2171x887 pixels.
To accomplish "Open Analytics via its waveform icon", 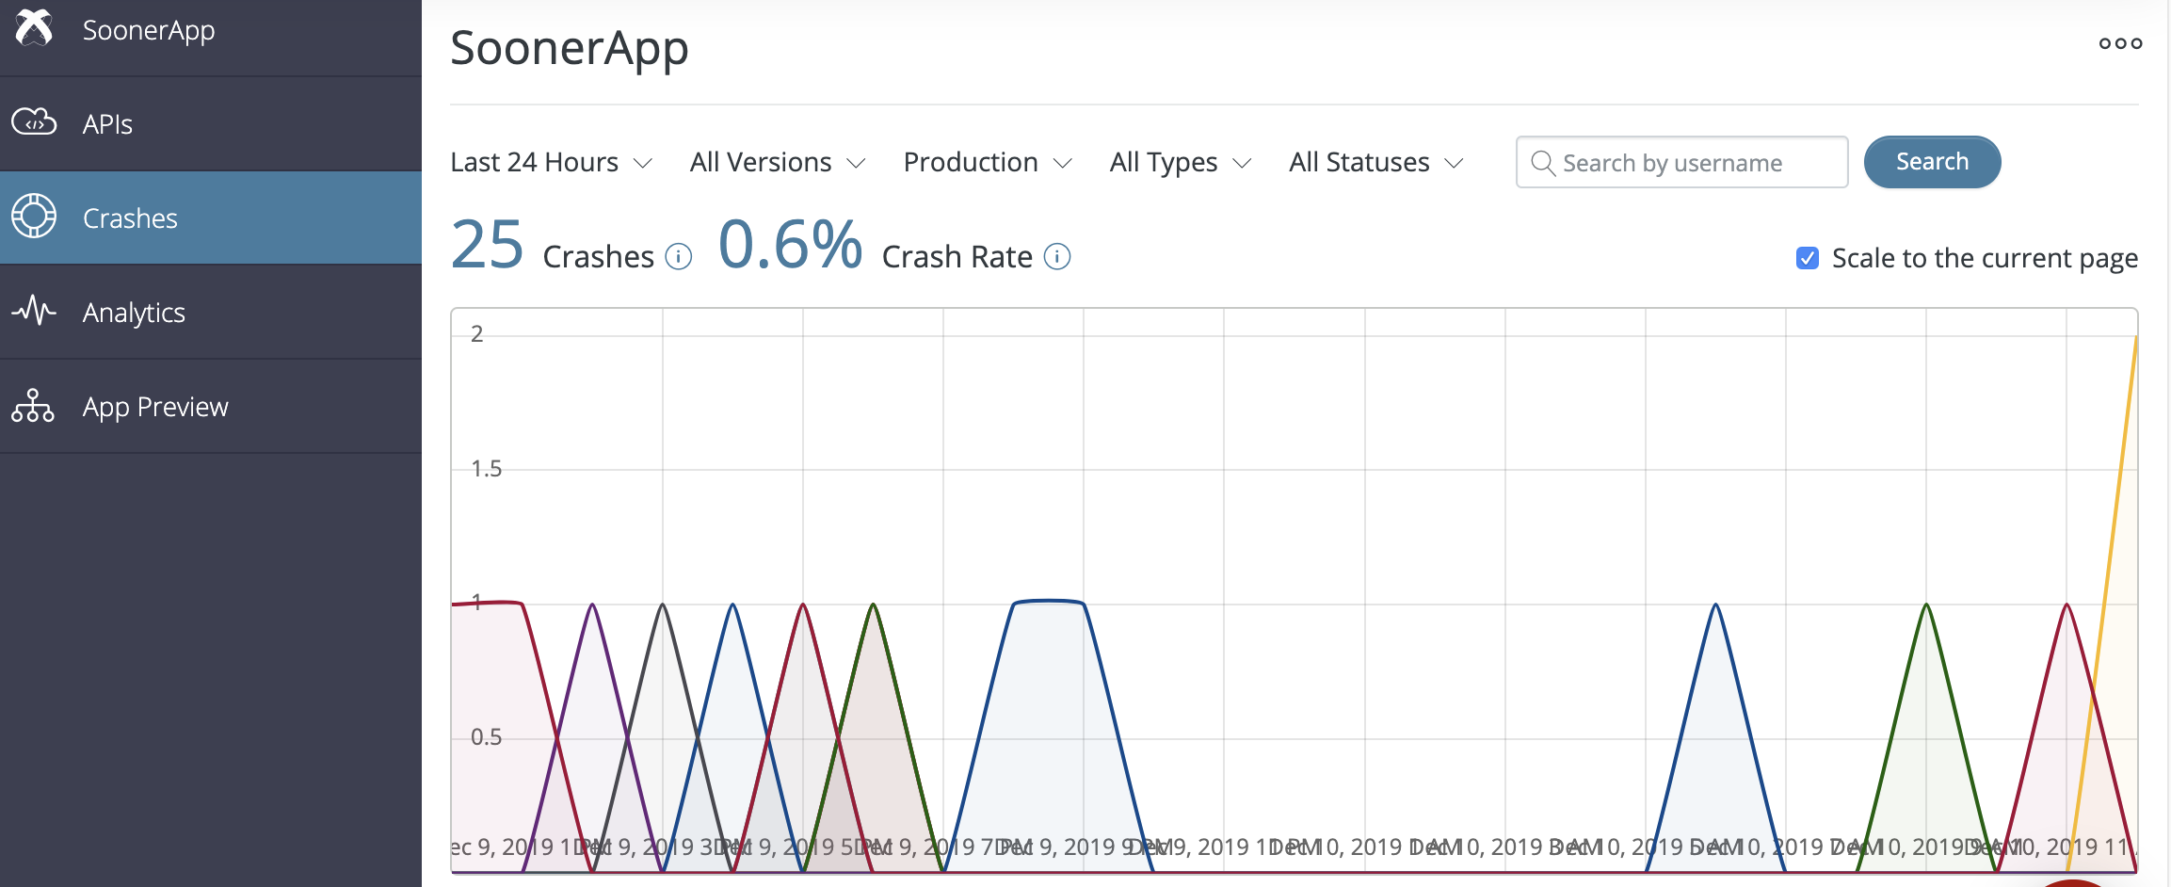I will [x=34, y=312].
